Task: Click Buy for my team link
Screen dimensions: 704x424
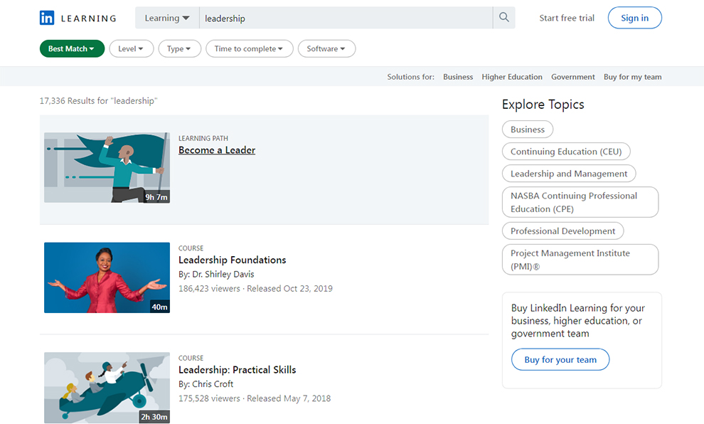Action: pos(633,77)
